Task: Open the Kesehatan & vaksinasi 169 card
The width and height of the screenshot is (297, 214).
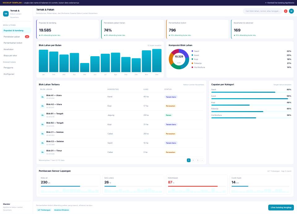Action: click(262, 29)
